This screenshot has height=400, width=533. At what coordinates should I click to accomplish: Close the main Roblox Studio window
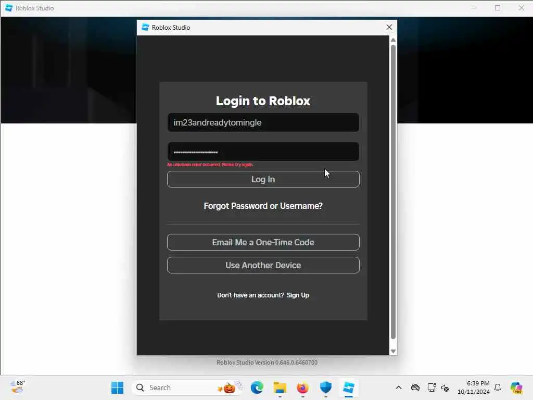[x=521, y=8]
